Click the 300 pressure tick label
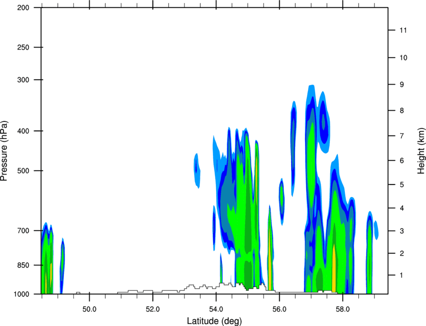The height and width of the screenshot is (326, 426). tap(23, 80)
